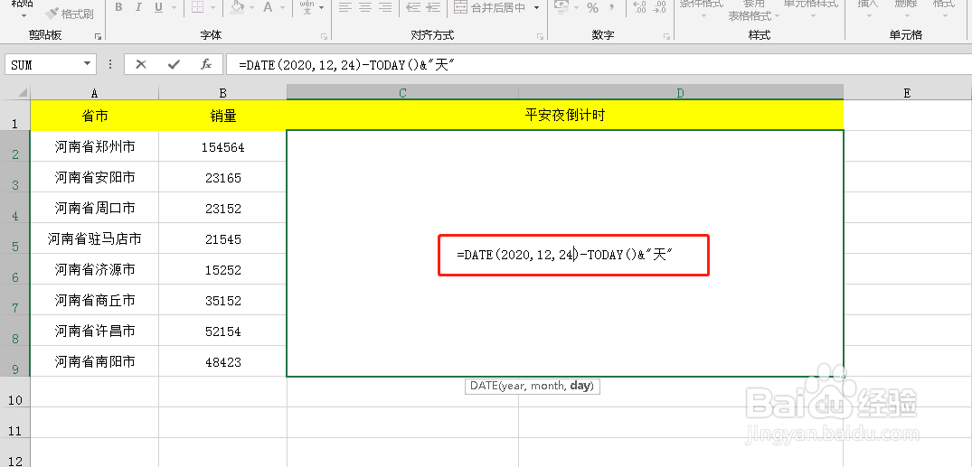Open the 剪贴板 clipboard dialog launcher
The image size is (972, 467).
[x=98, y=36]
